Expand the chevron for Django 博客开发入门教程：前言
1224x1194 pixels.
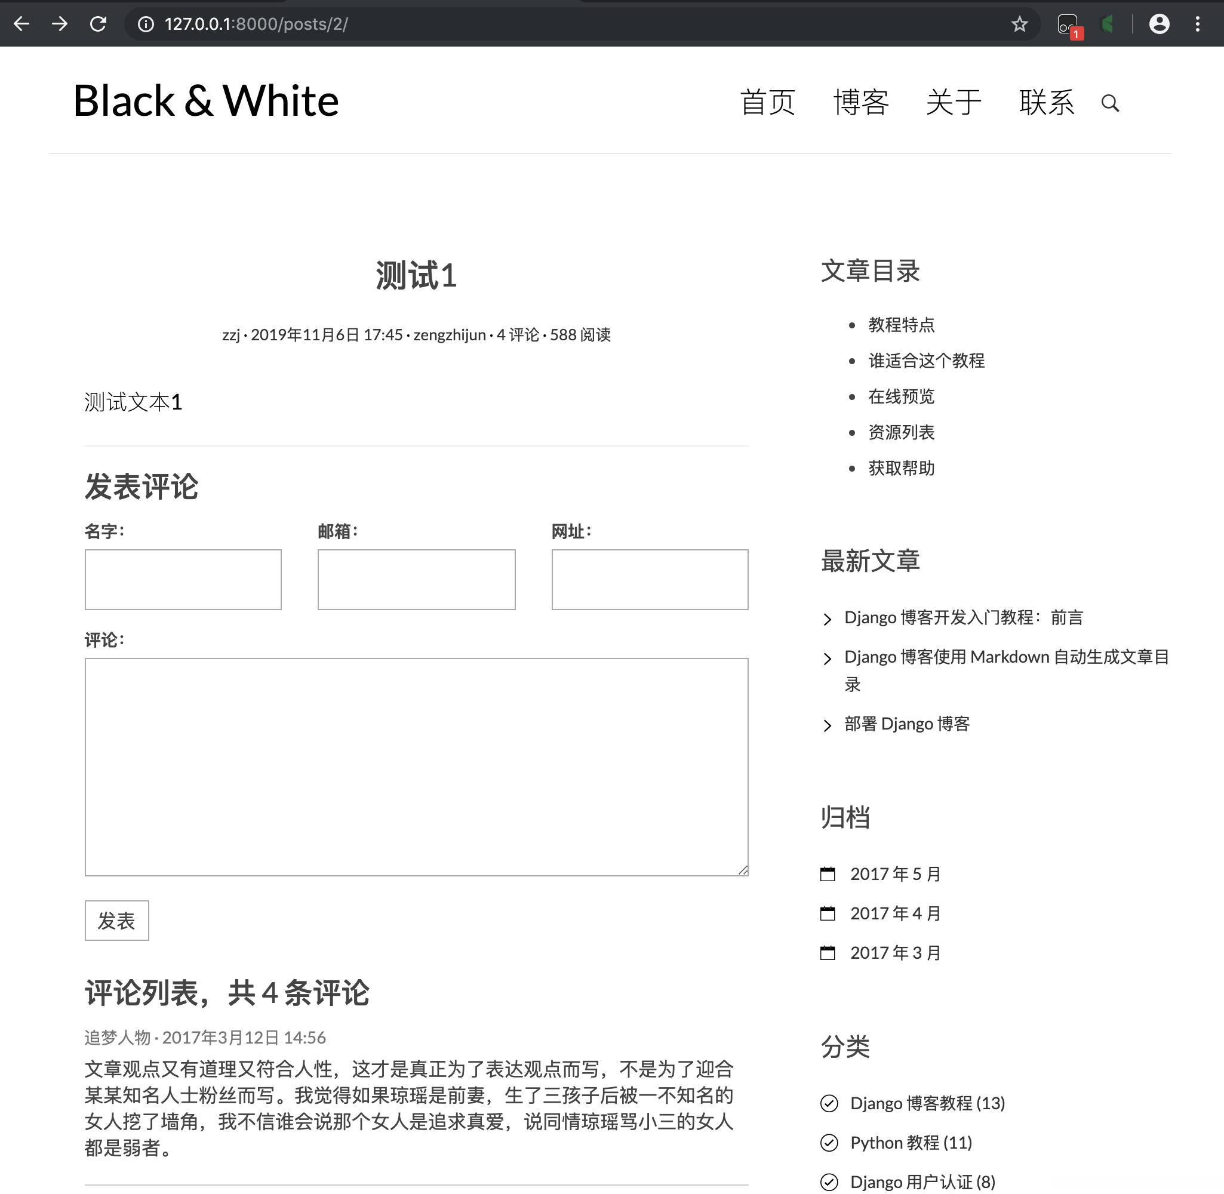point(828,619)
